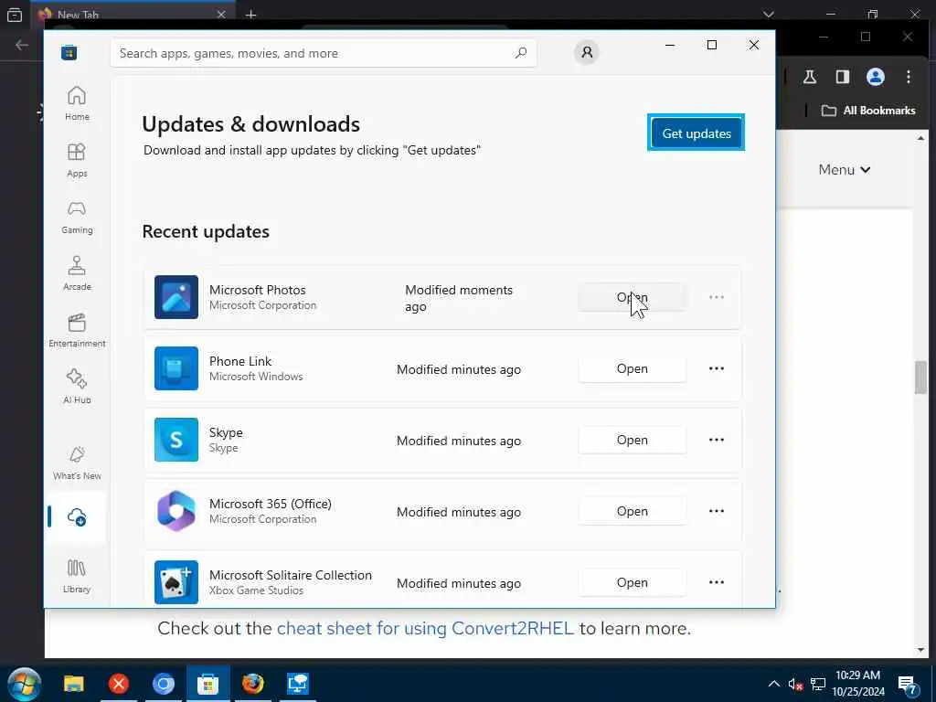
Task: Click the muted volume tray icon
Action: (x=795, y=684)
